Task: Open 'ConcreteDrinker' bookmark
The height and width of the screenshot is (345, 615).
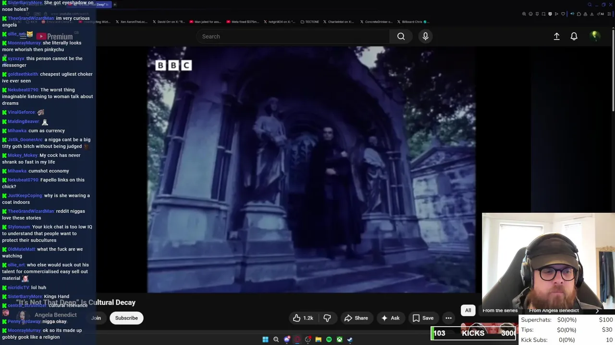Action: pos(376,22)
